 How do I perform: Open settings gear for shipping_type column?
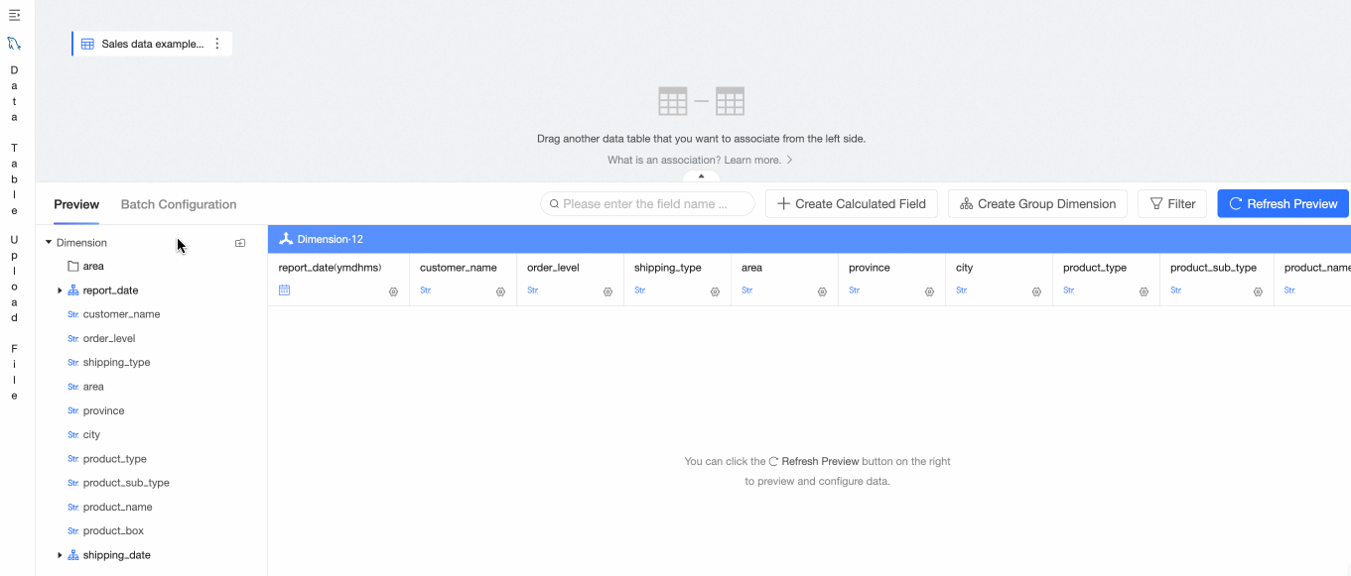tap(715, 291)
